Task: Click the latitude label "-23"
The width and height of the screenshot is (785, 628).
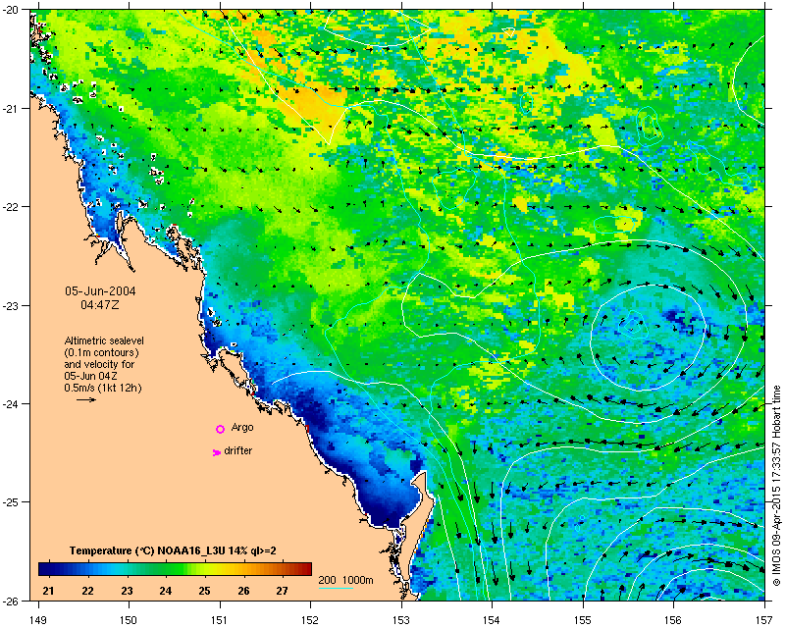Action: point(10,305)
